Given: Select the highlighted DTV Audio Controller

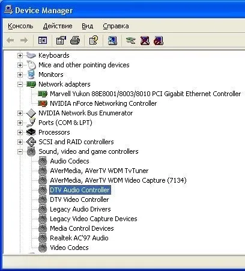Looking at the screenshot, I should pos(80,190).
